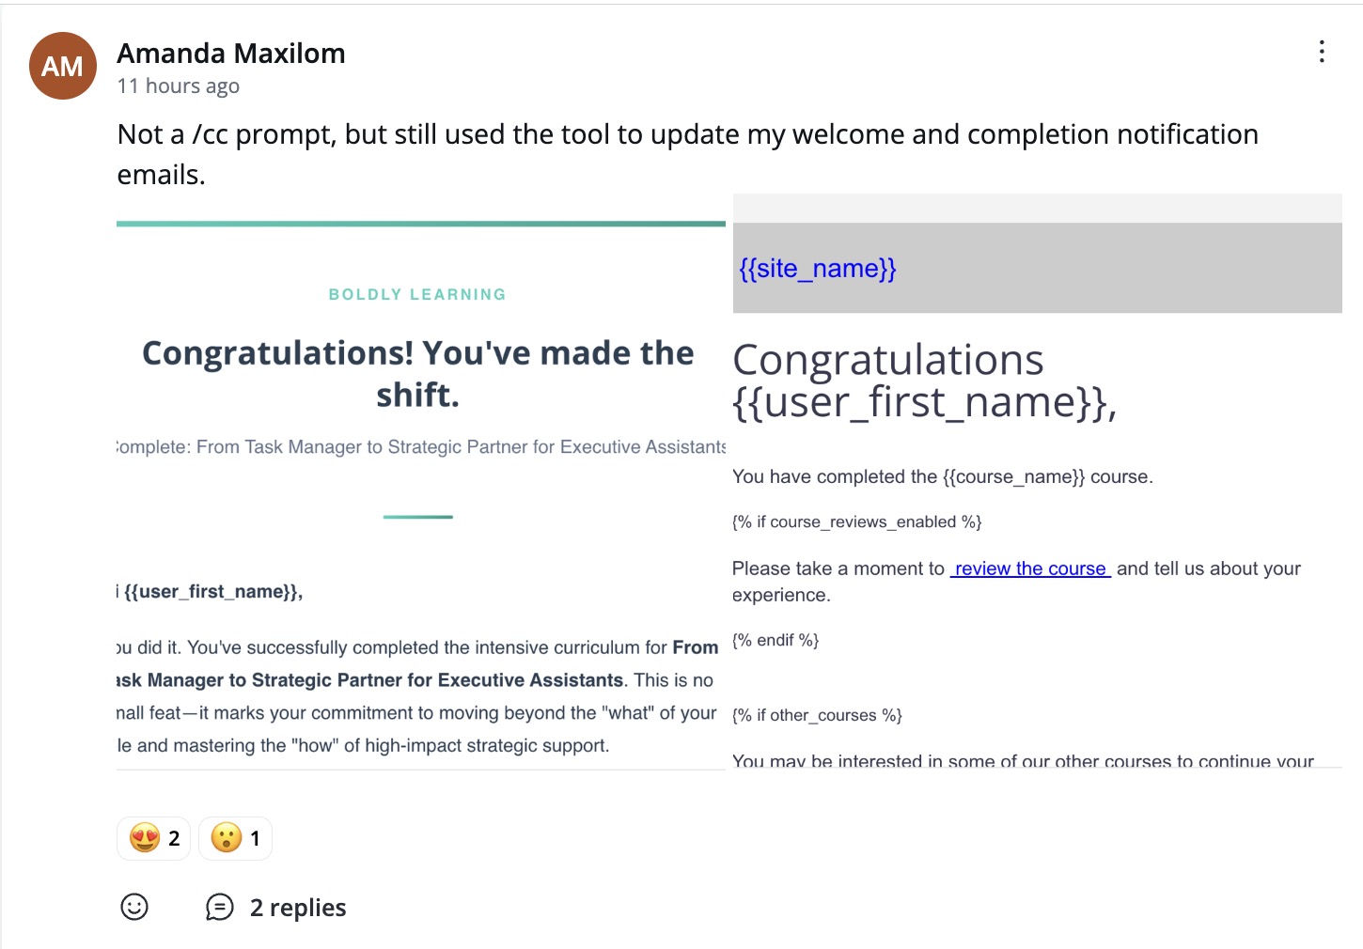Screen dimensions: 1363x949
Task: Open the 2 replies thread
Action: tap(297, 907)
